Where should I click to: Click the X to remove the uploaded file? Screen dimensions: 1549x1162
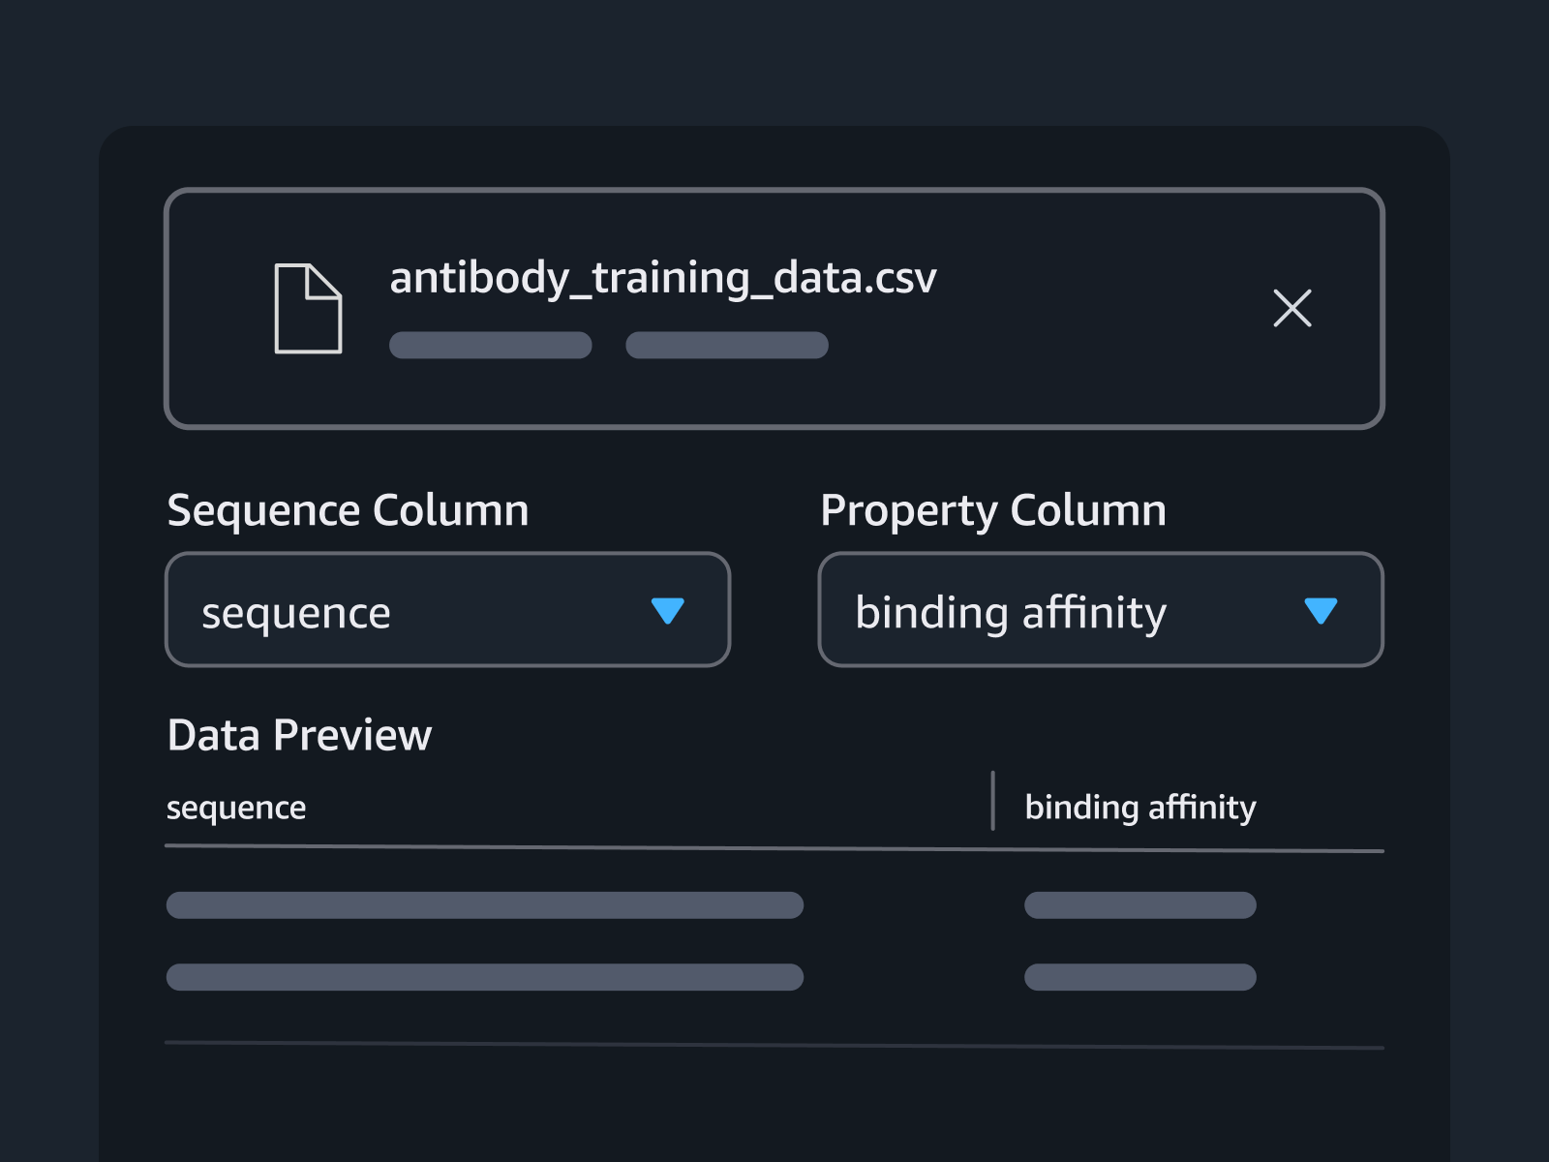pos(1292,308)
